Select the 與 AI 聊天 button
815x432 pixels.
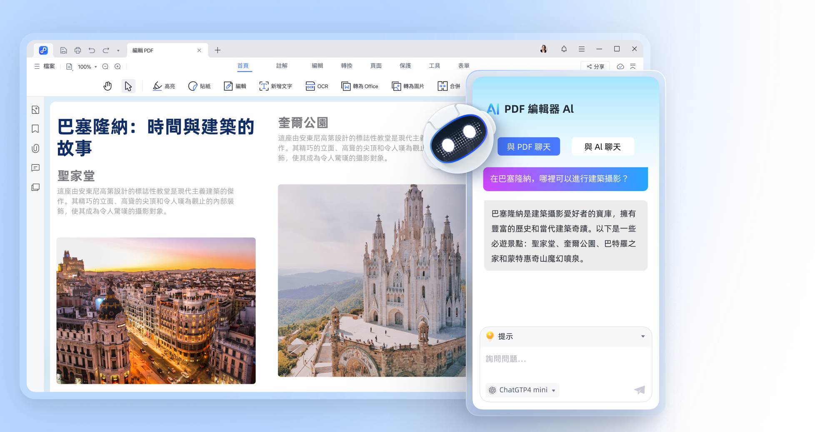click(602, 146)
